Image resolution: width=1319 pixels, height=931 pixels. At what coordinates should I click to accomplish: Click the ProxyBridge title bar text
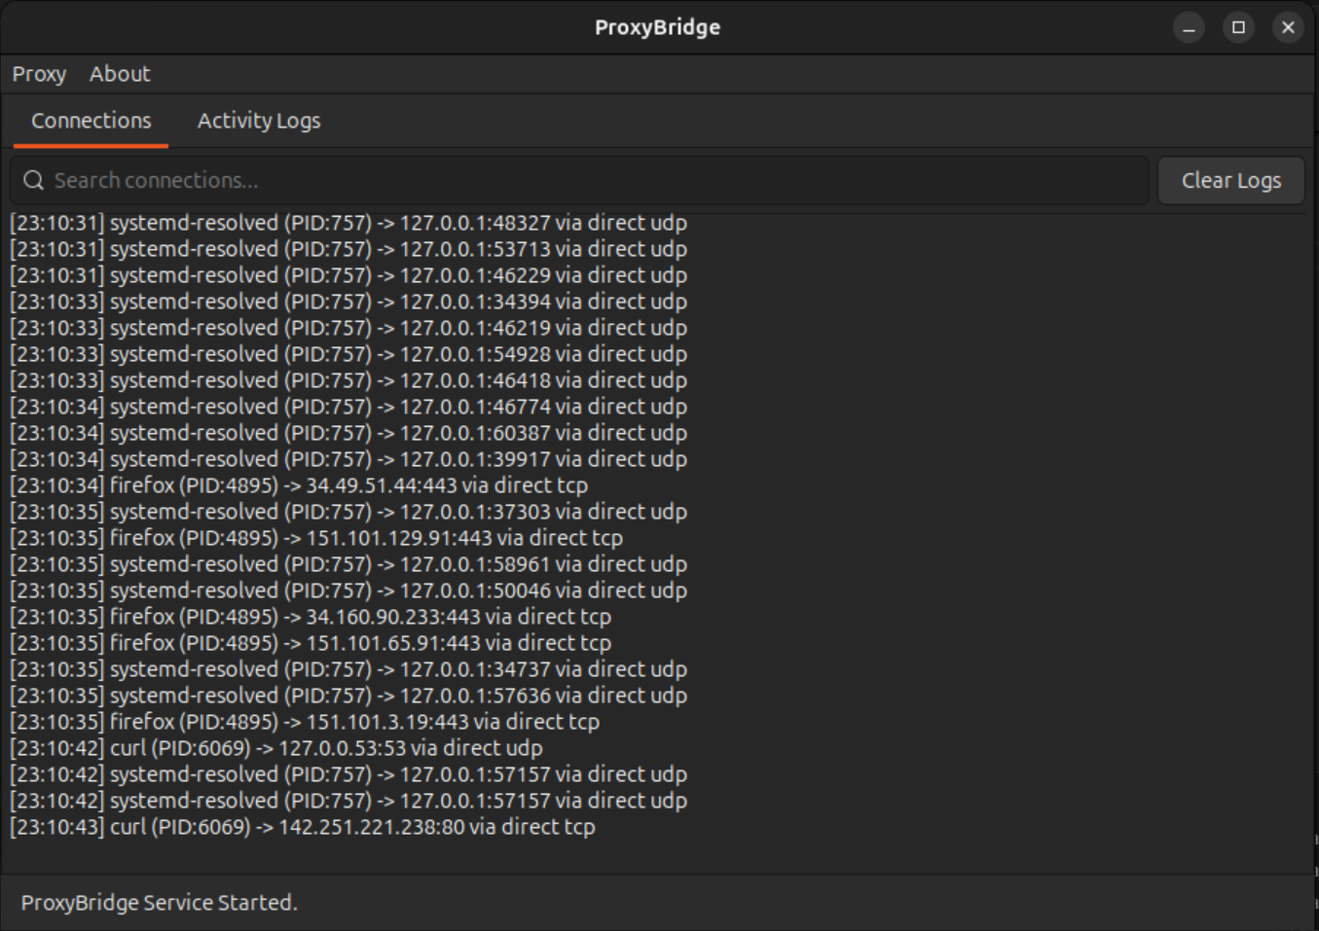(657, 27)
